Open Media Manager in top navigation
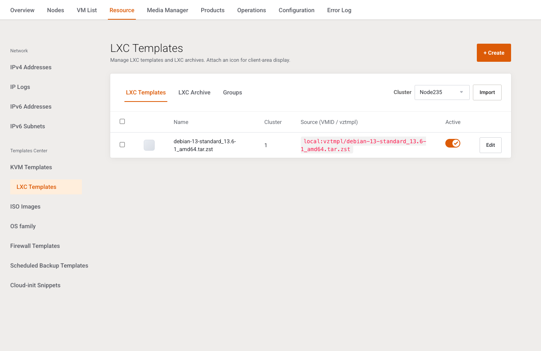The width and height of the screenshot is (541, 351). pos(168,10)
